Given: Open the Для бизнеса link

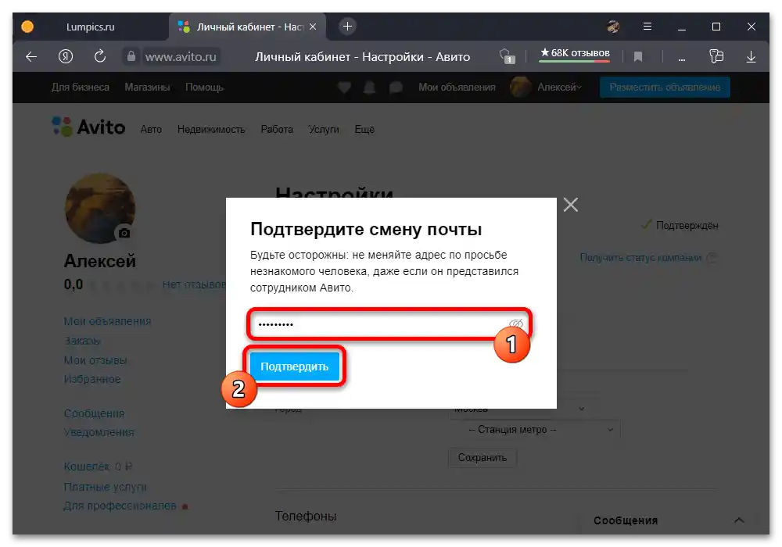Looking at the screenshot, I should point(81,88).
